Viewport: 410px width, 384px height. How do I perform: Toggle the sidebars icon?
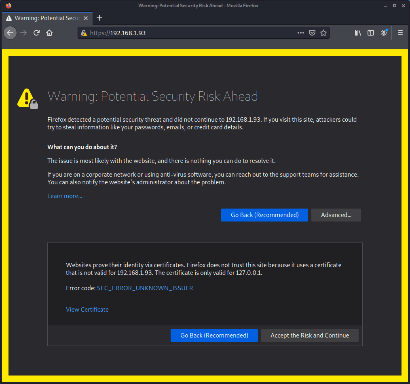[370, 33]
